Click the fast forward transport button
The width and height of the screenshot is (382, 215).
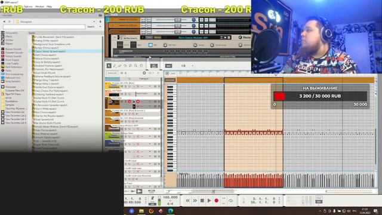pyautogui.click(x=195, y=201)
